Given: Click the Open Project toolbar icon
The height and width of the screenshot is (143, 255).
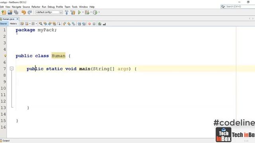Looking at the screenshot, I should (10, 12).
